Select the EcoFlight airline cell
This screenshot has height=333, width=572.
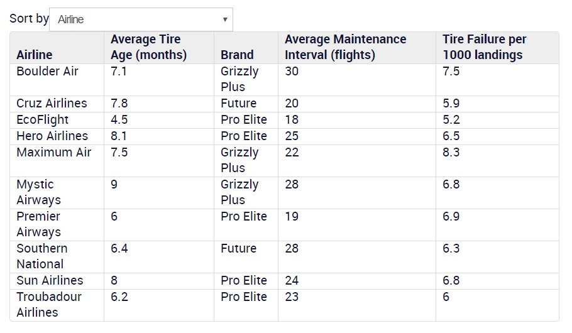point(43,119)
